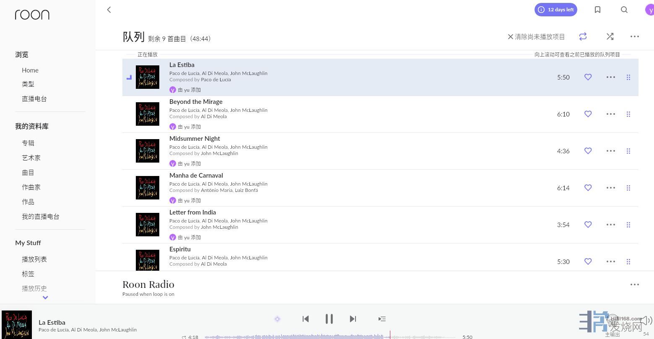Toggle loop mode for the queue
The image size is (654, 339).
point(583,36)
